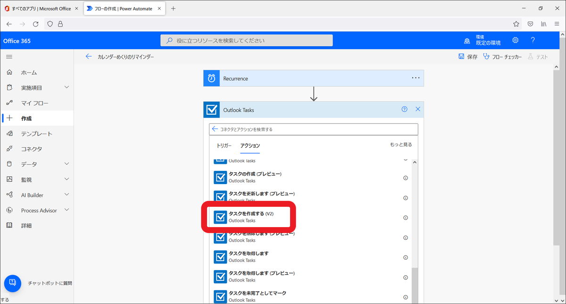Switch to the すべてのアプリ Microsoft Office tab
This screenshot has width=566, height=304.
click(42, 8)
